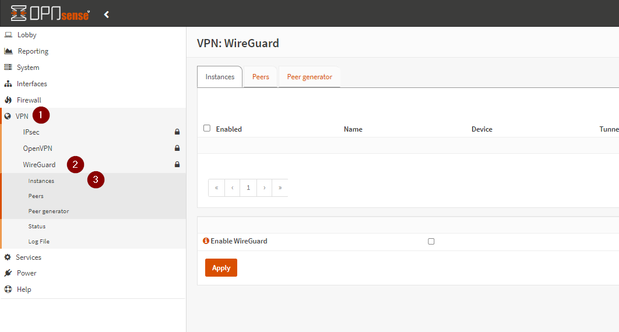Click the Interfaces network icon
The width and height of the screenshot is (619, 332).
[8, 84]
